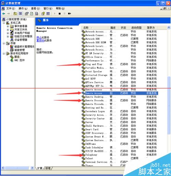Select the Remote Desktop service row

click(x=120, y=97)
